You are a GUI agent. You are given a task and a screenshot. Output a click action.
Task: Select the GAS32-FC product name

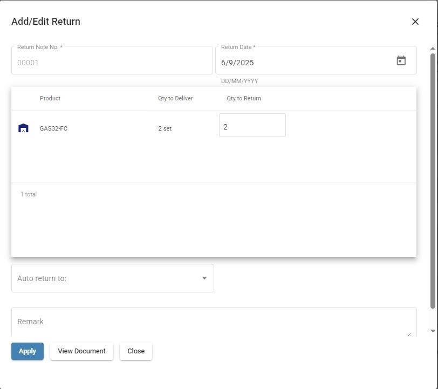pyautogui.click(x=53, y=128)
